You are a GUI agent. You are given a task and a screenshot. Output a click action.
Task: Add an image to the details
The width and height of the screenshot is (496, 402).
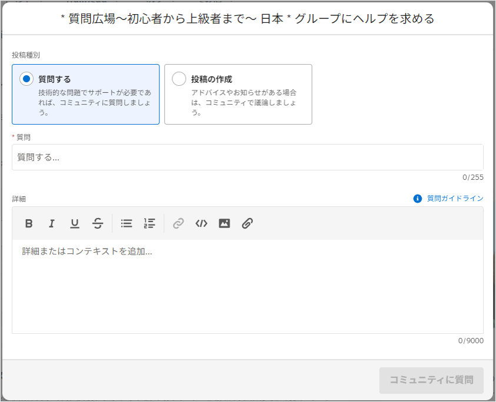[x=224, y=223]
